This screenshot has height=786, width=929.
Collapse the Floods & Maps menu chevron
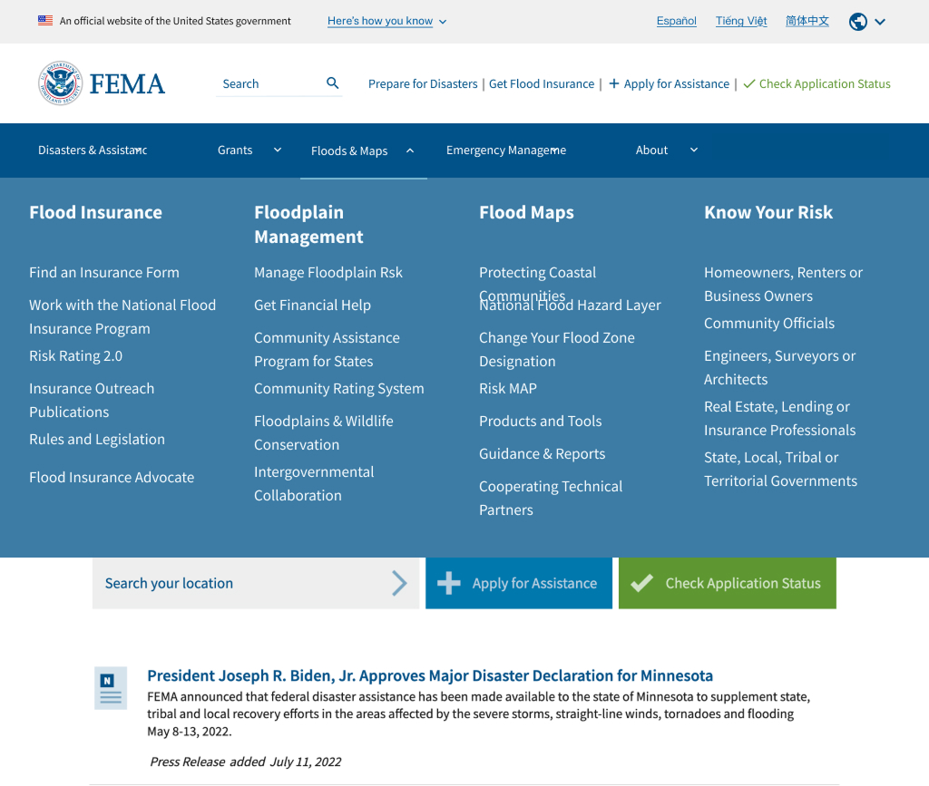tap(409, 150)
